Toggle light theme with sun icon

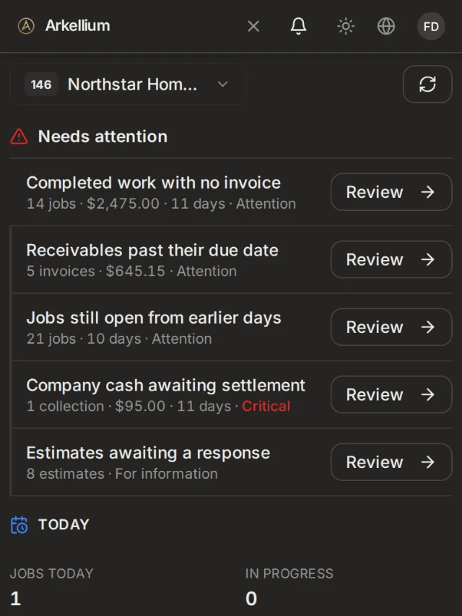tap(346, 26)
